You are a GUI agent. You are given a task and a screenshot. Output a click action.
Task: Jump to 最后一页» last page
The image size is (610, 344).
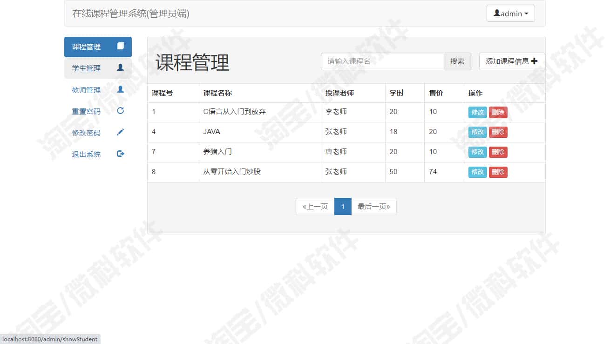point(374,207)
